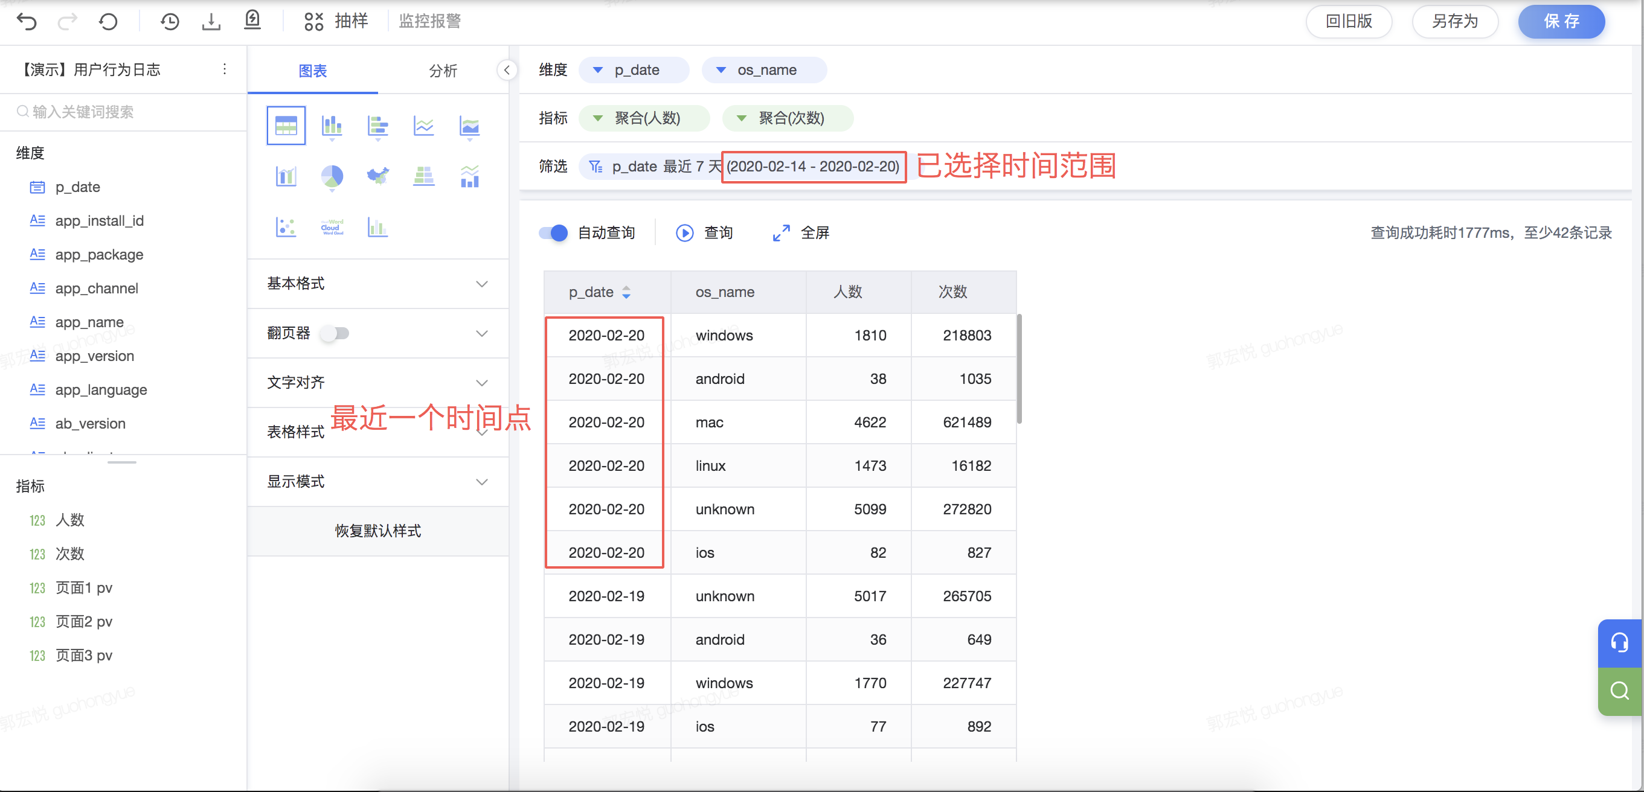Select the dual-axis bar and line chart
The width and height of the screenshot is (1644, 792).
pos(286,176)
